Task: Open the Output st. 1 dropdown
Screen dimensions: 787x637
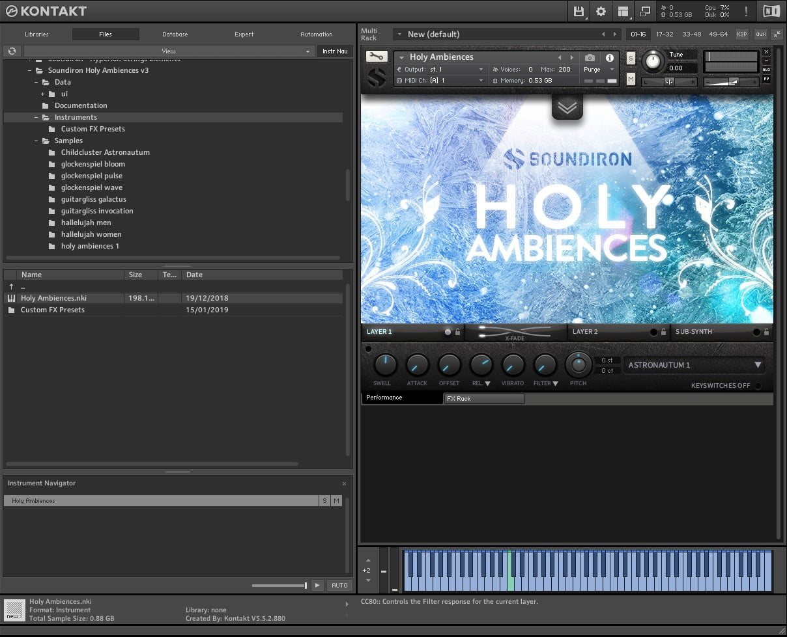Action: coord(440,70)
